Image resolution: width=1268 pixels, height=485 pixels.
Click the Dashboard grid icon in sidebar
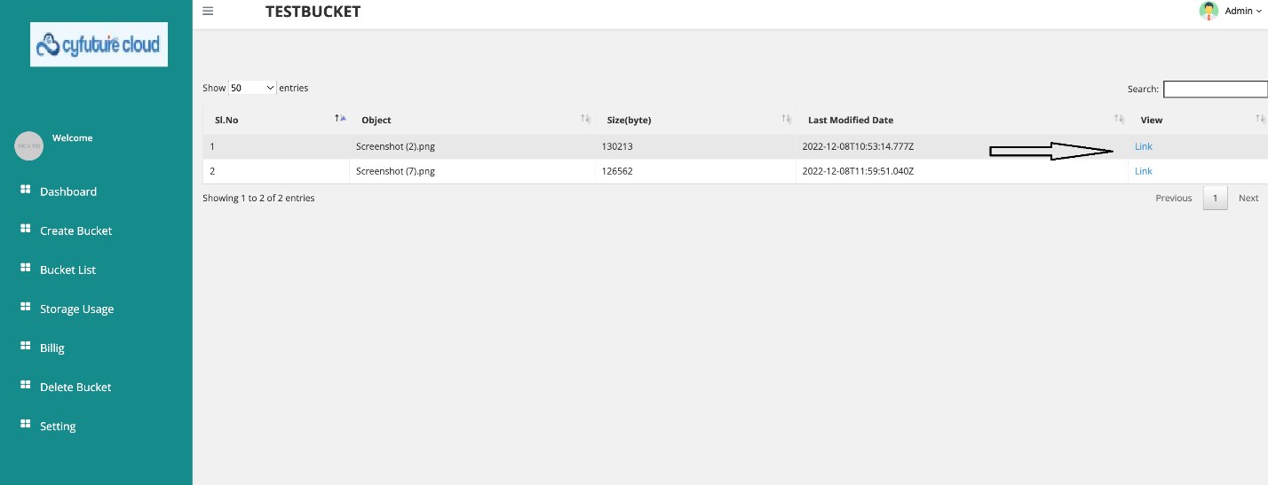(x=26, y=191)
